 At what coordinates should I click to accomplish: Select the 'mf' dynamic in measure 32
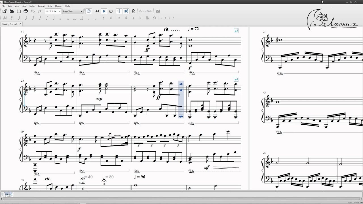(x=207, y=167)
